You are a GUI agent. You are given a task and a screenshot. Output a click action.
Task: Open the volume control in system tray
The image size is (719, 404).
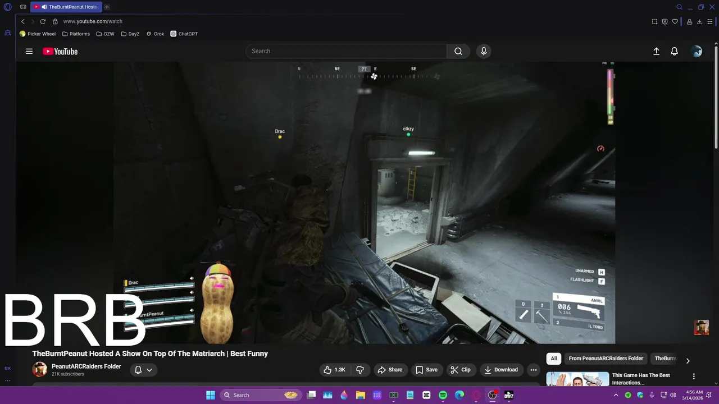point(673,395)
